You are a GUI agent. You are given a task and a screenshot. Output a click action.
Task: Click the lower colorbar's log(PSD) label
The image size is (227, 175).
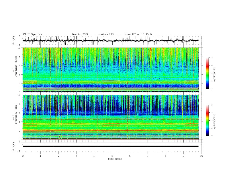[x=215, y=122]
